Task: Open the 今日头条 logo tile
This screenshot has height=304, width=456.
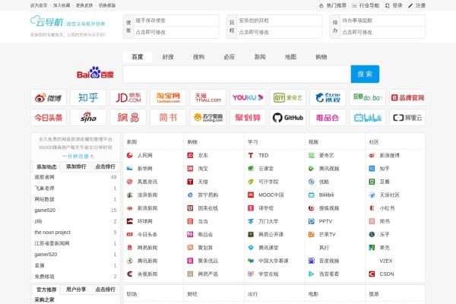Action: pos(49,118)
